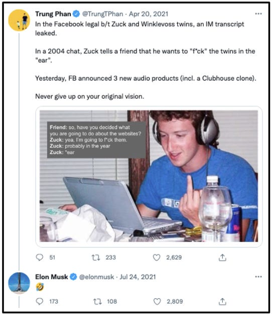Share Trung Phan's tweet
This screenshot has height=316, width=272.
coord(222,257)
